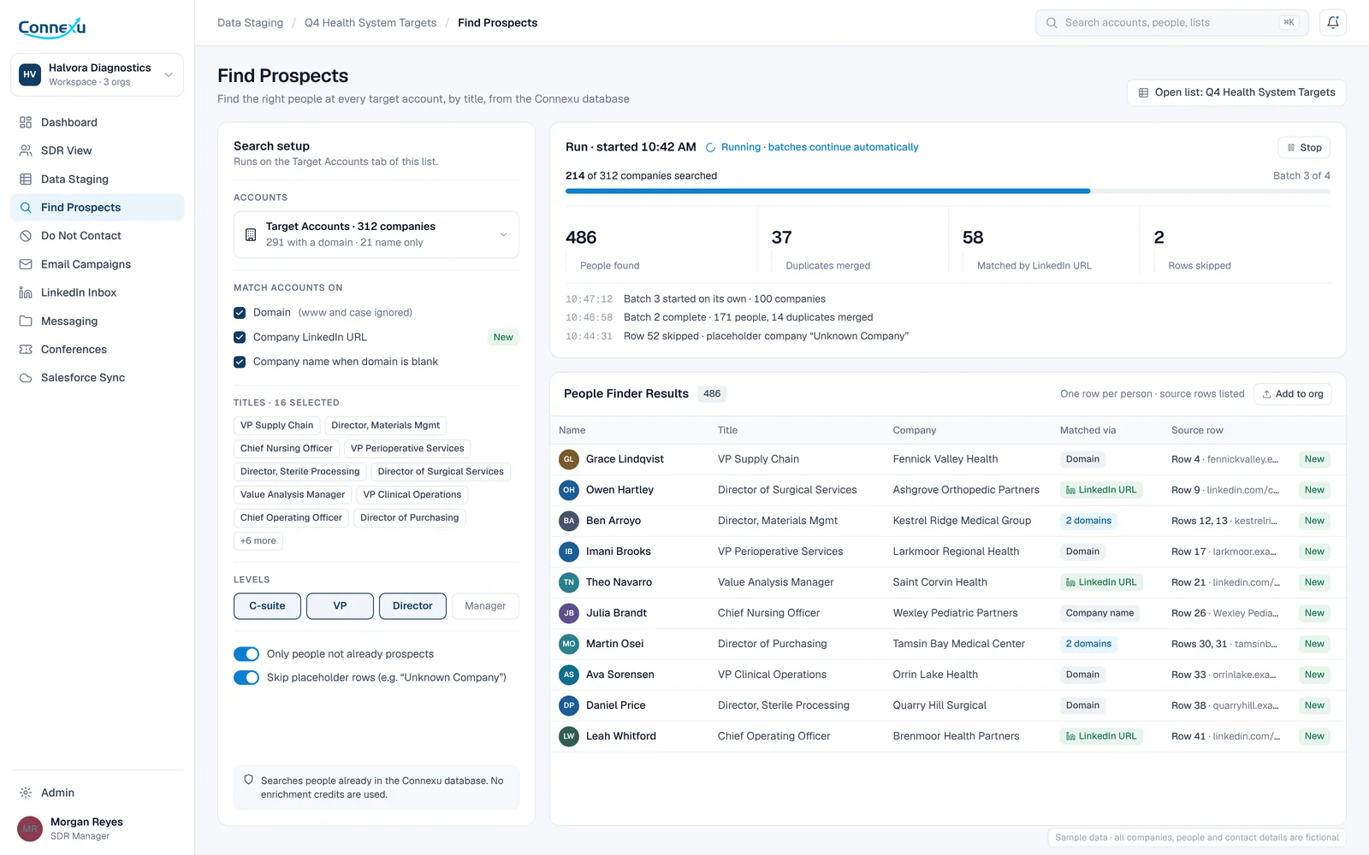Screen dimensions: 1369x855
Task: Toggle Only people not already prospects
Action: [x=246, y=654]
